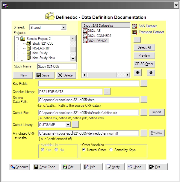
Task: Click the D821.AE dataset icon
Action: [x=85, y=31]
